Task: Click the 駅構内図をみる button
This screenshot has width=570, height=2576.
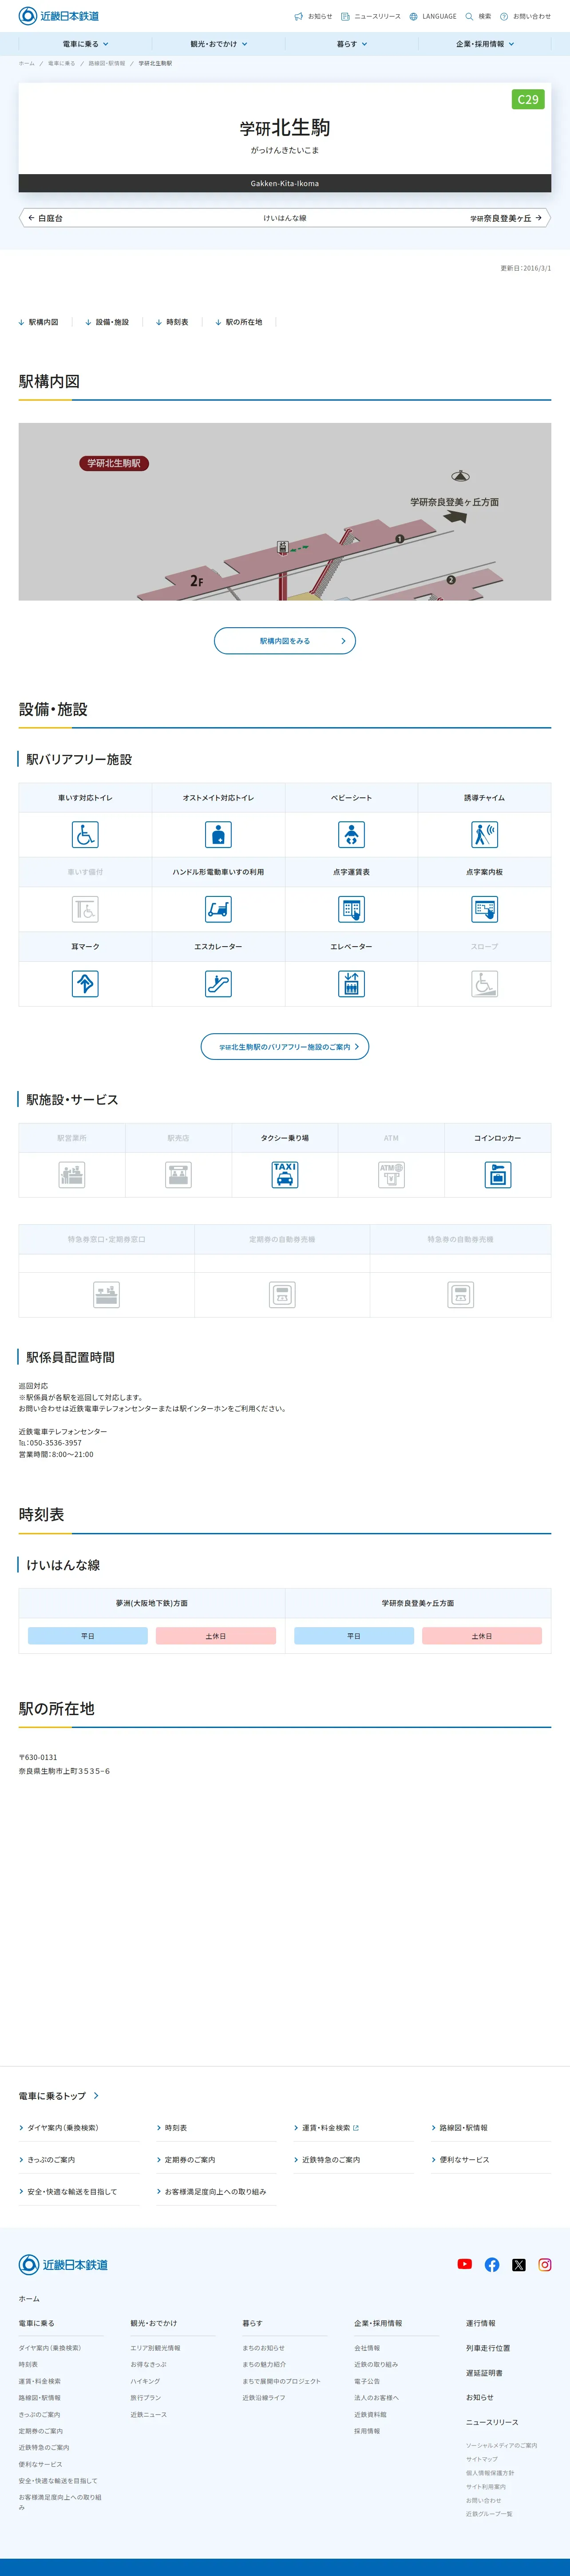Action: 285,641
